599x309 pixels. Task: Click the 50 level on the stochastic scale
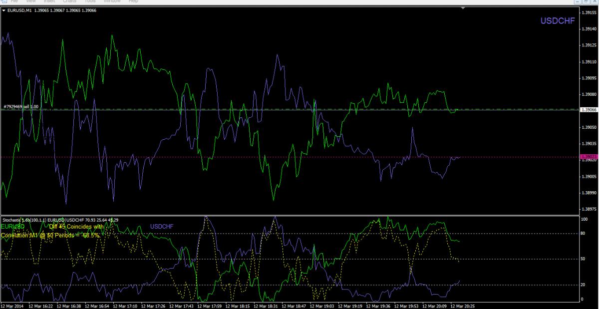tap(584, 259)
